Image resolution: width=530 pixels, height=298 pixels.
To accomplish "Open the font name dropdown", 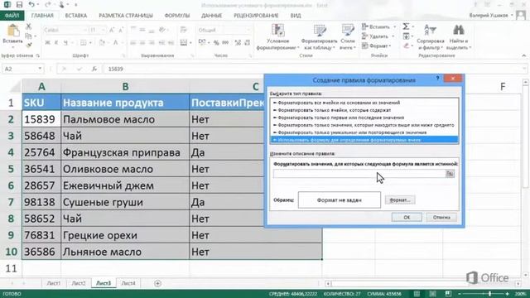I will point(85,31).
